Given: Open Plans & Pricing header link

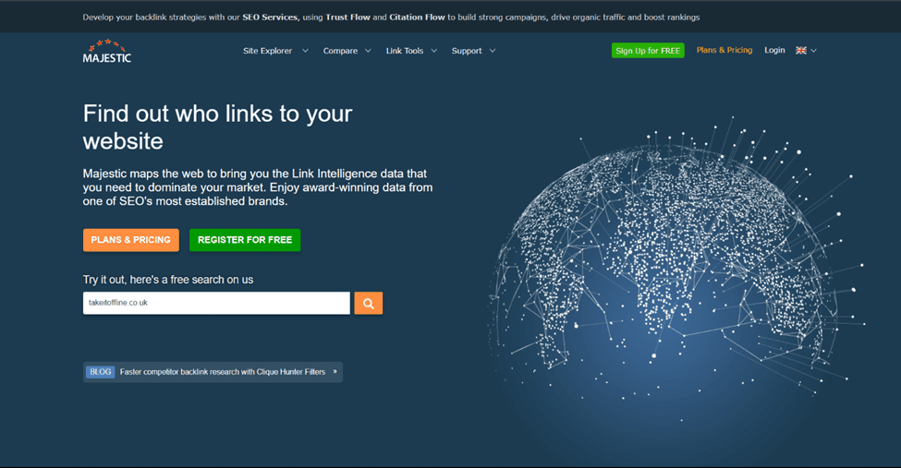Looking at the screenshot, I should point(724,50).
